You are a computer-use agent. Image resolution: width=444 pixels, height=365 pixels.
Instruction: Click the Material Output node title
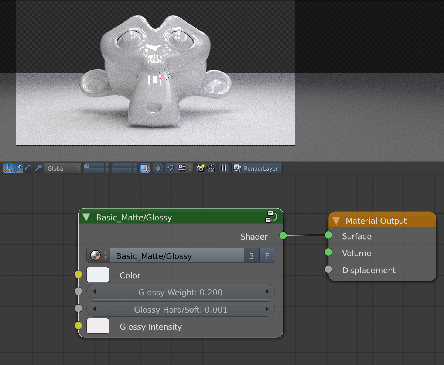tap(376, 221)
